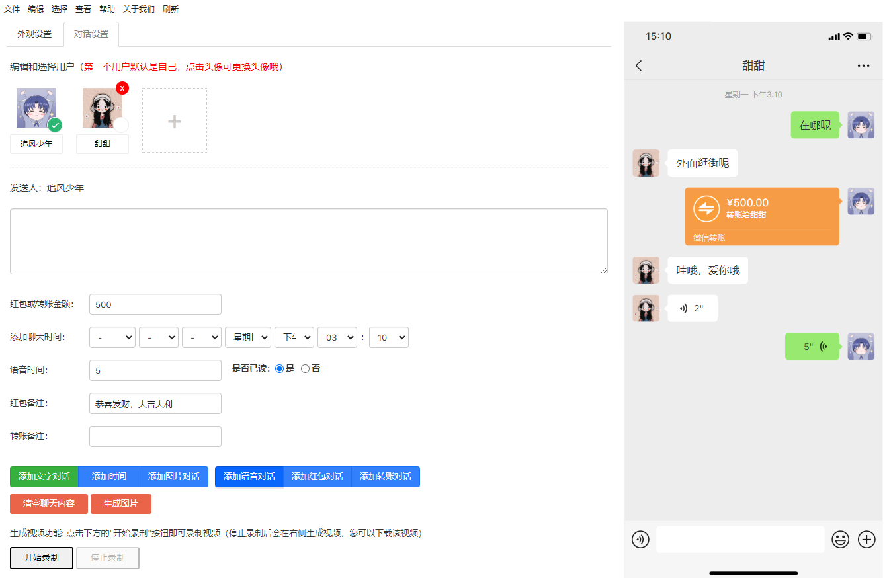Remove user 甜甜 with red X badge
This screenshot has height=578, width=887.
(122, 88)
